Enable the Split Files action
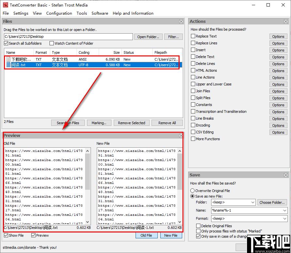This screenshot has height=253, width=291. 193,97
